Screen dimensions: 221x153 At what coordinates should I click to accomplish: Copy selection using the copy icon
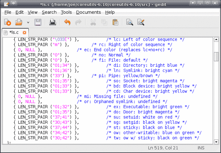click(x=104, y=22)
